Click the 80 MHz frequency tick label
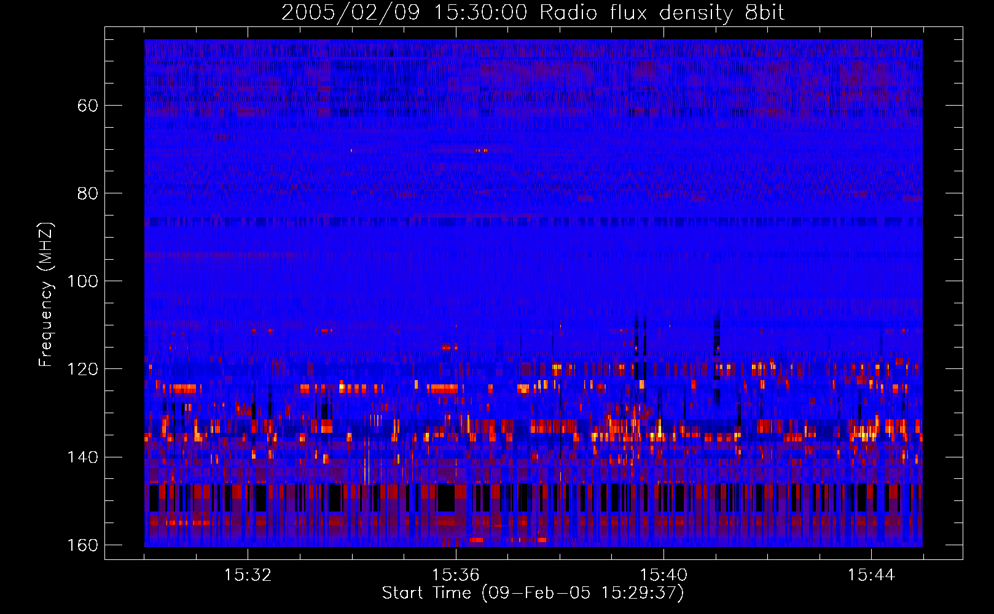Viewport: 994px width, 614px height. pos(87,193)
